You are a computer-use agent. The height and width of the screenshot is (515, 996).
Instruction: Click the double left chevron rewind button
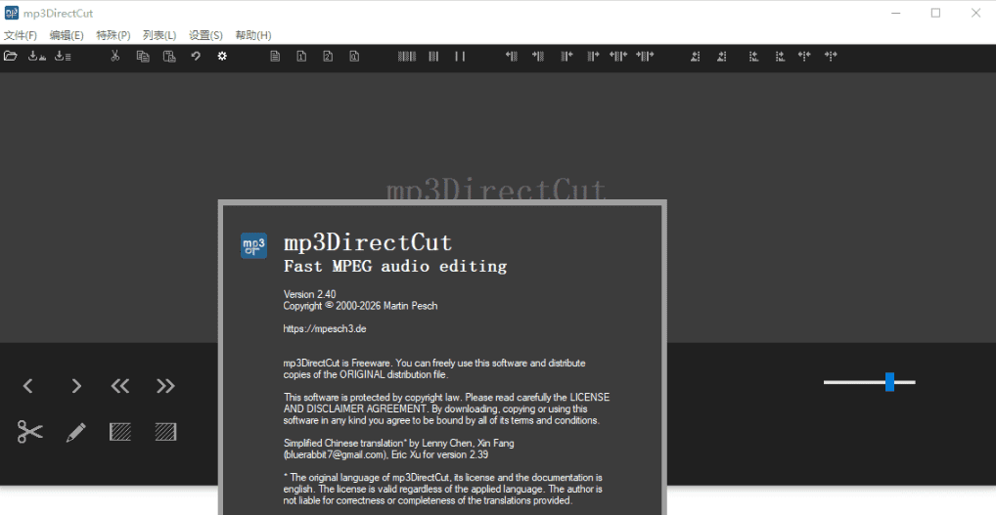point(120,386)
